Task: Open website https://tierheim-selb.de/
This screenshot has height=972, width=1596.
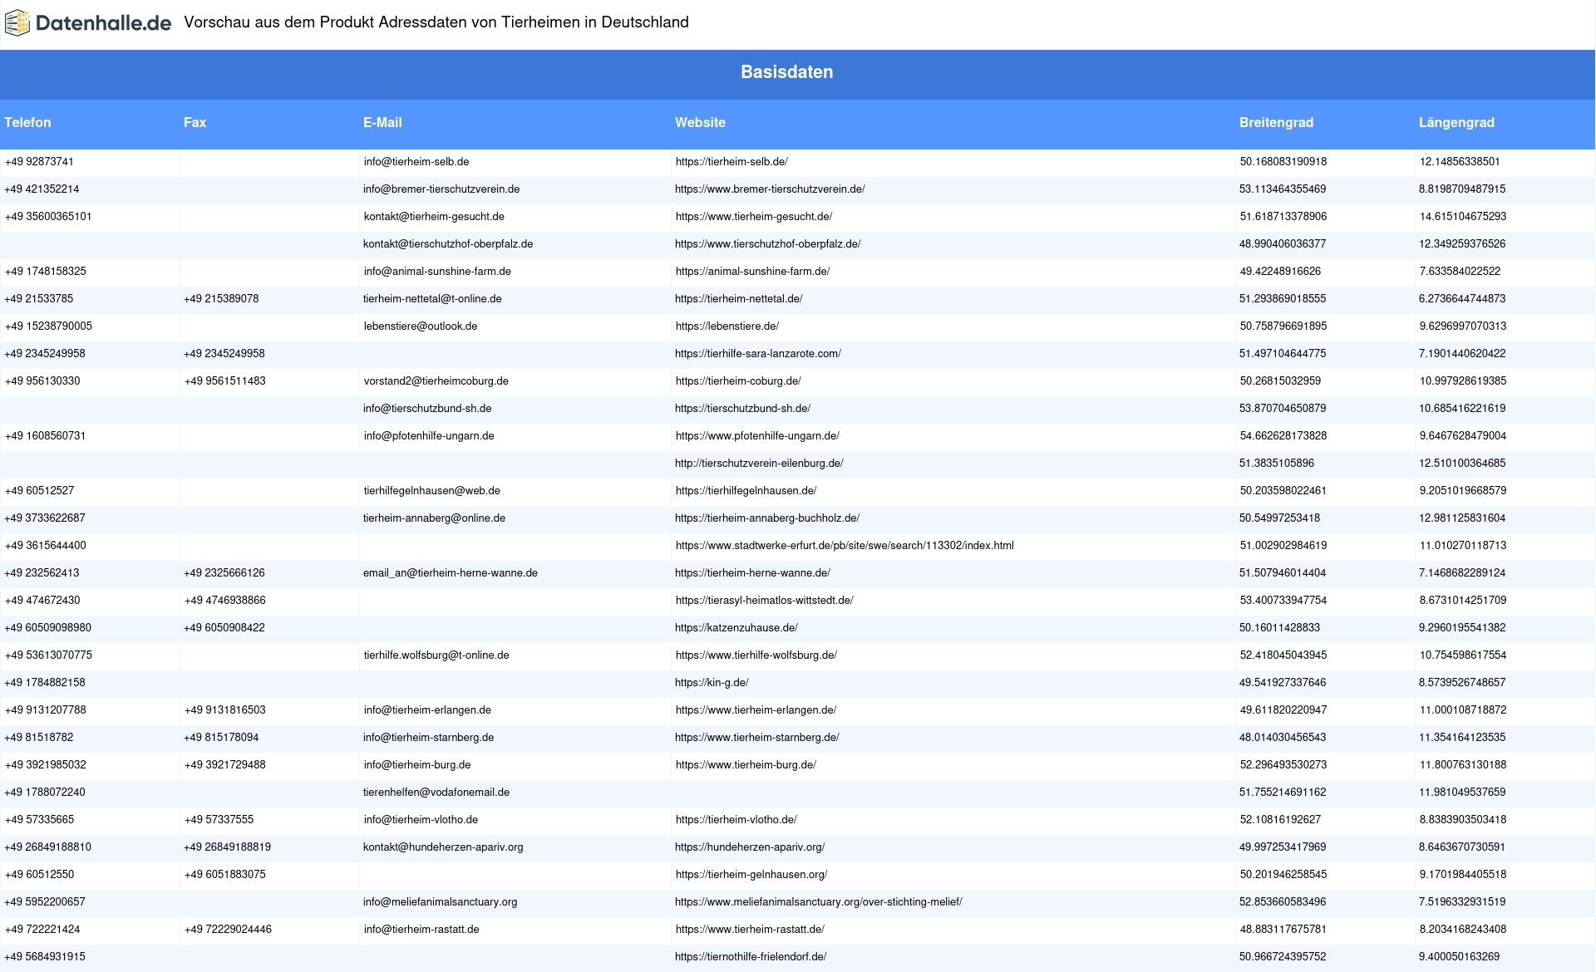Action: click(731, 162)
